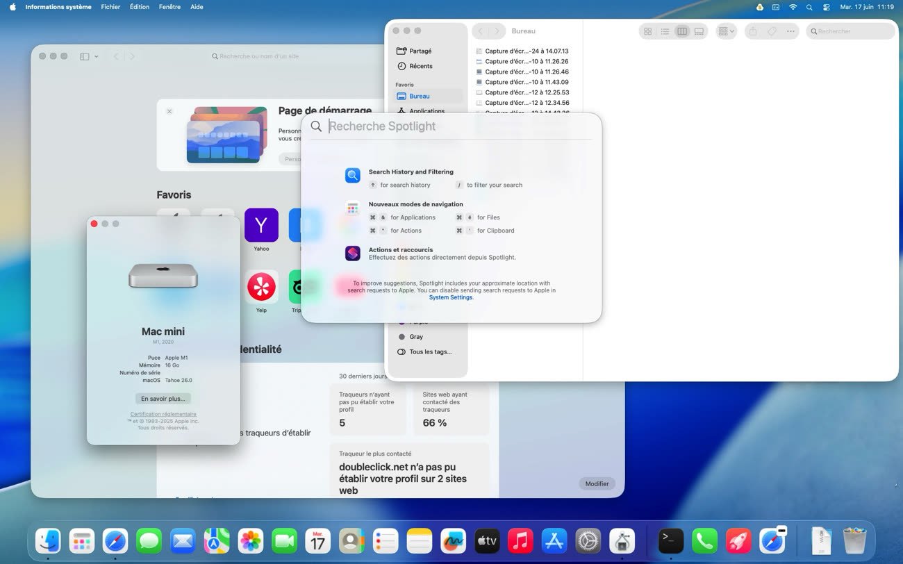Click Search History and Filtering in Spotlight
Image resolution: width=903 pixels, height=564 pixels.
[x=411, y=172]
